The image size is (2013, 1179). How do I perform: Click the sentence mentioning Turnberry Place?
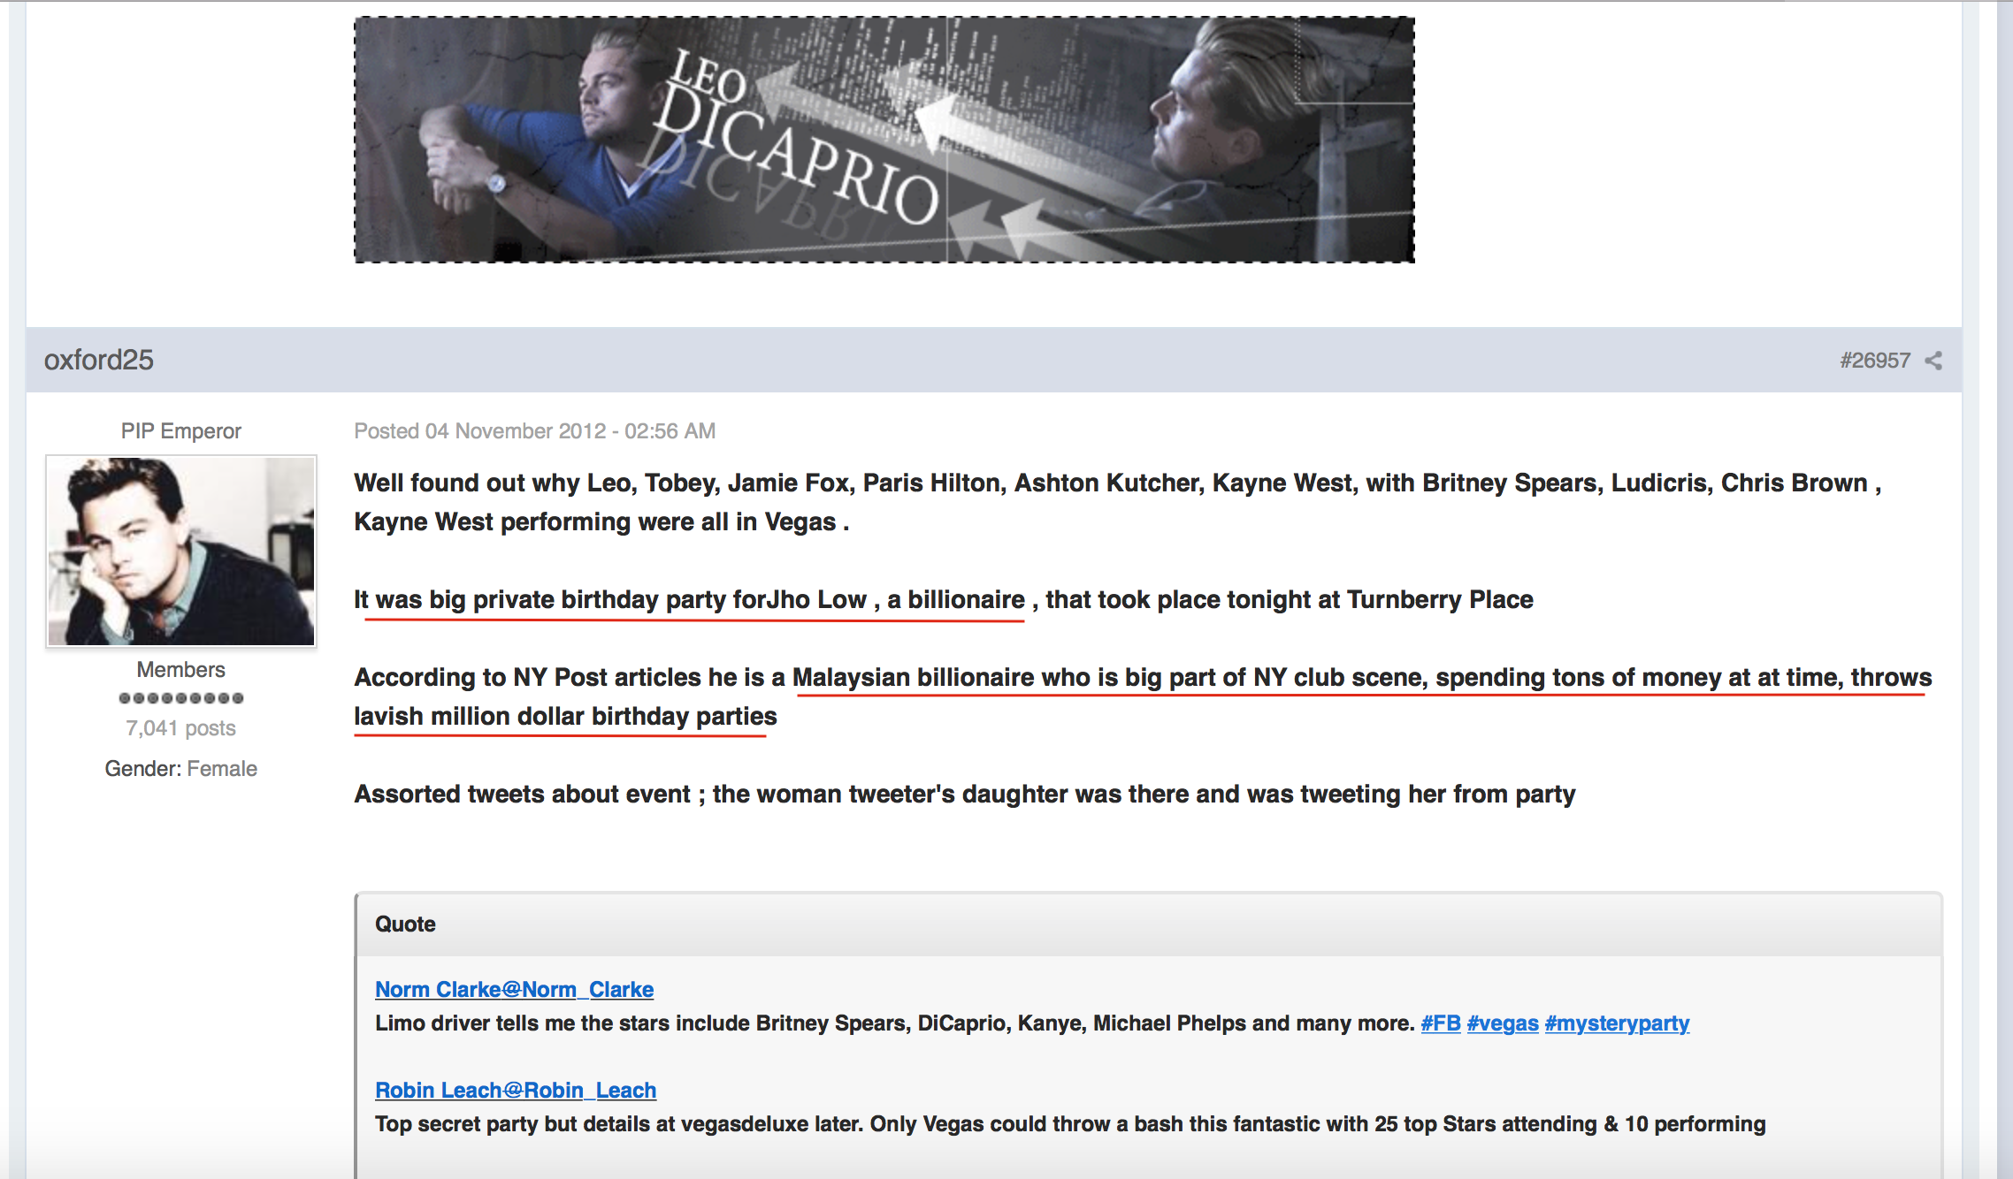coord(944,599)
